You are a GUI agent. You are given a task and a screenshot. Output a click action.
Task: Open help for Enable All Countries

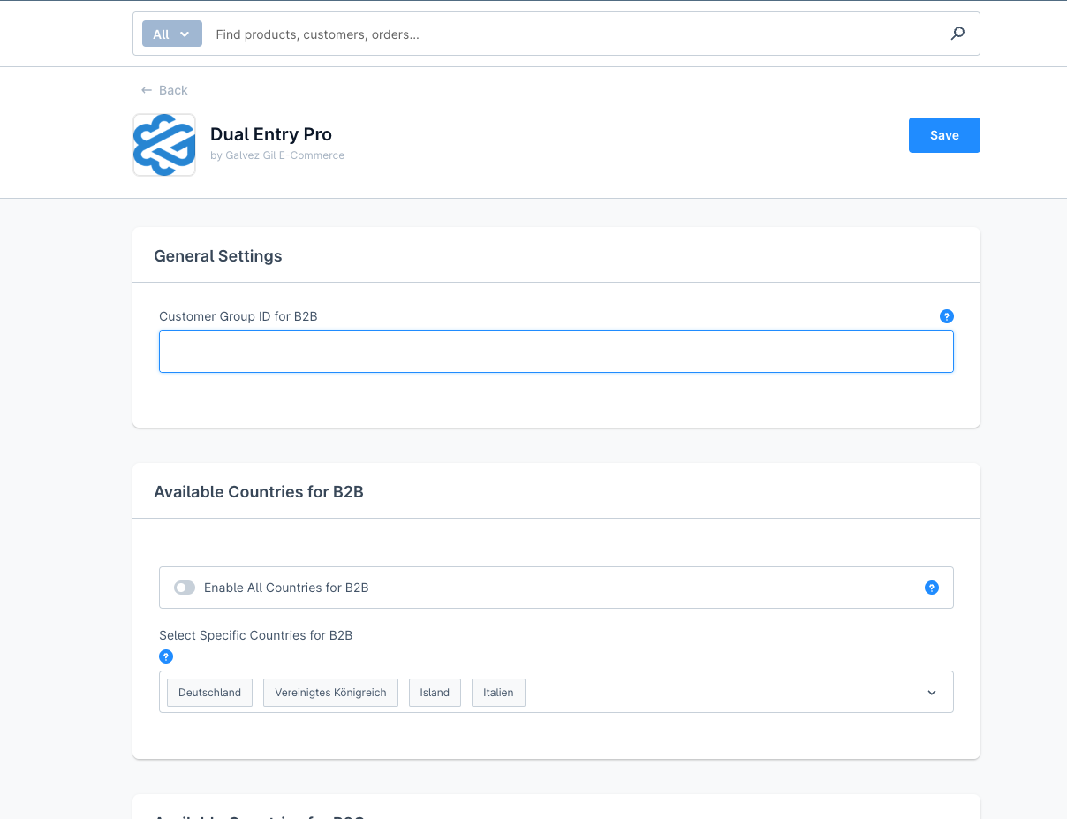point(931,588)
